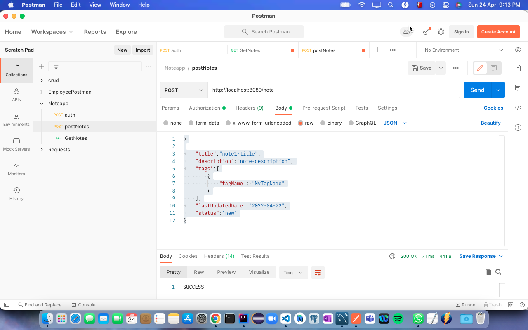
Task: Open the response Text format dropdown
Action: pyautogui.click(x=293, y=273)
